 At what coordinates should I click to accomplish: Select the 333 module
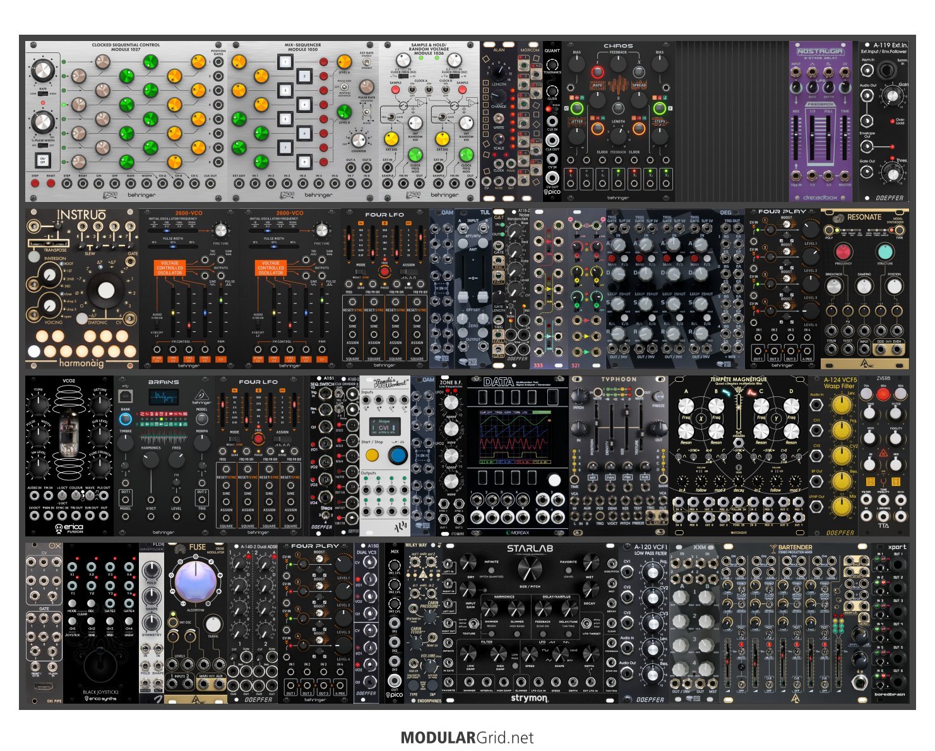pos(549,288)
